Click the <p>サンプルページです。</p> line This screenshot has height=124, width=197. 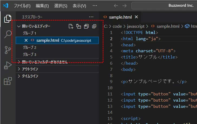154,82
